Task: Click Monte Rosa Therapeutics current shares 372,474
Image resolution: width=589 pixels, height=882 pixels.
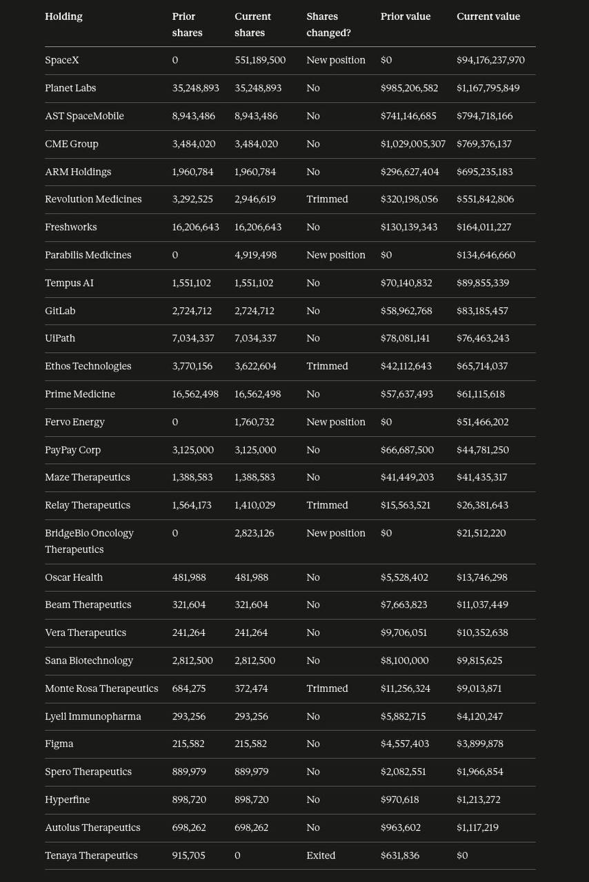Action: click(x=251, y=688)
